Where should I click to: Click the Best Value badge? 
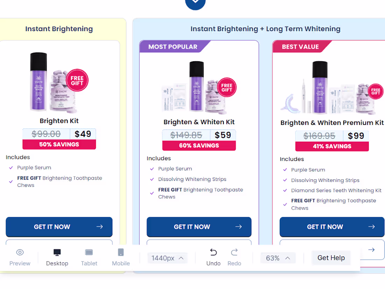coord(300,47)
